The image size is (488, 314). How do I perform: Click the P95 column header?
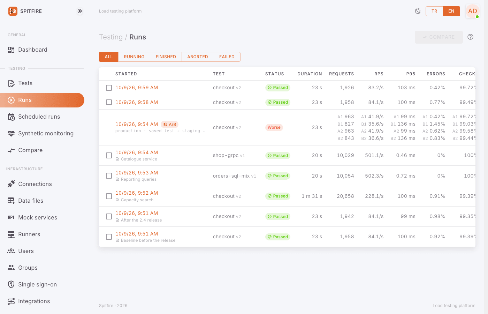411,74
